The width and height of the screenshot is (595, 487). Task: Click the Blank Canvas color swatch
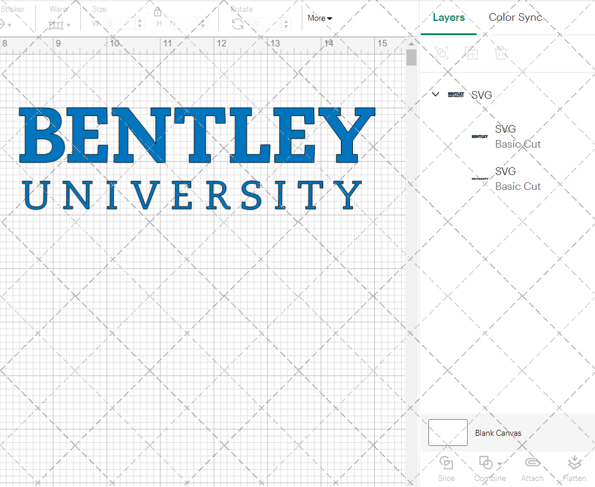447,433
